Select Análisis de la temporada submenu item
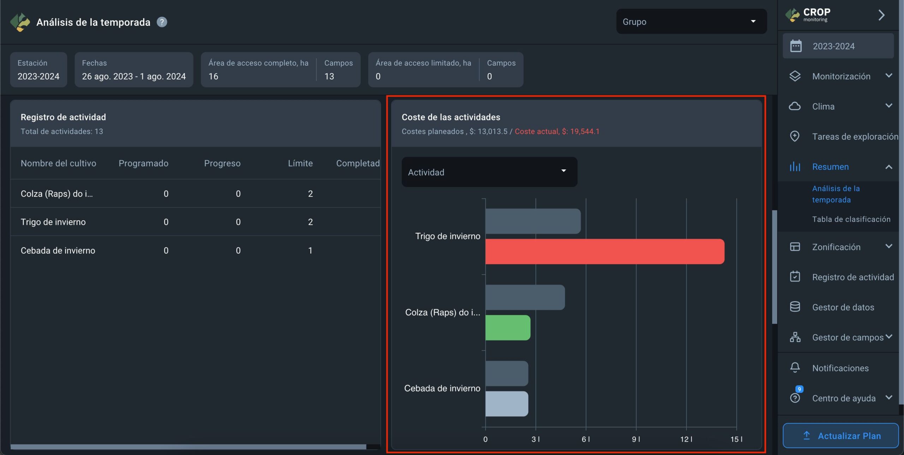Image resolution: width=904 pixels, height=455 pixels. (835, 194)
